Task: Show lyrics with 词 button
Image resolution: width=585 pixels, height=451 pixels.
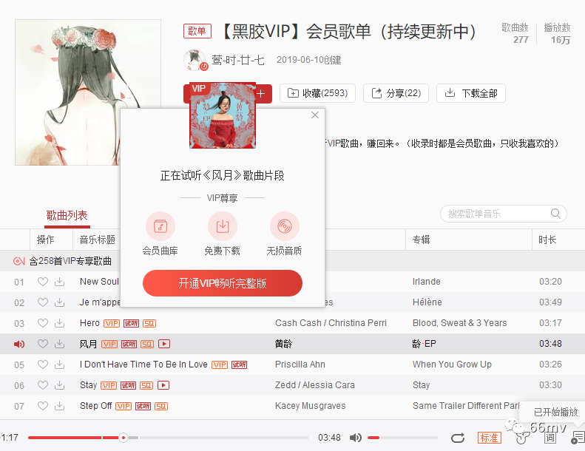Action: pyautogui.click(x=550, y=438)
